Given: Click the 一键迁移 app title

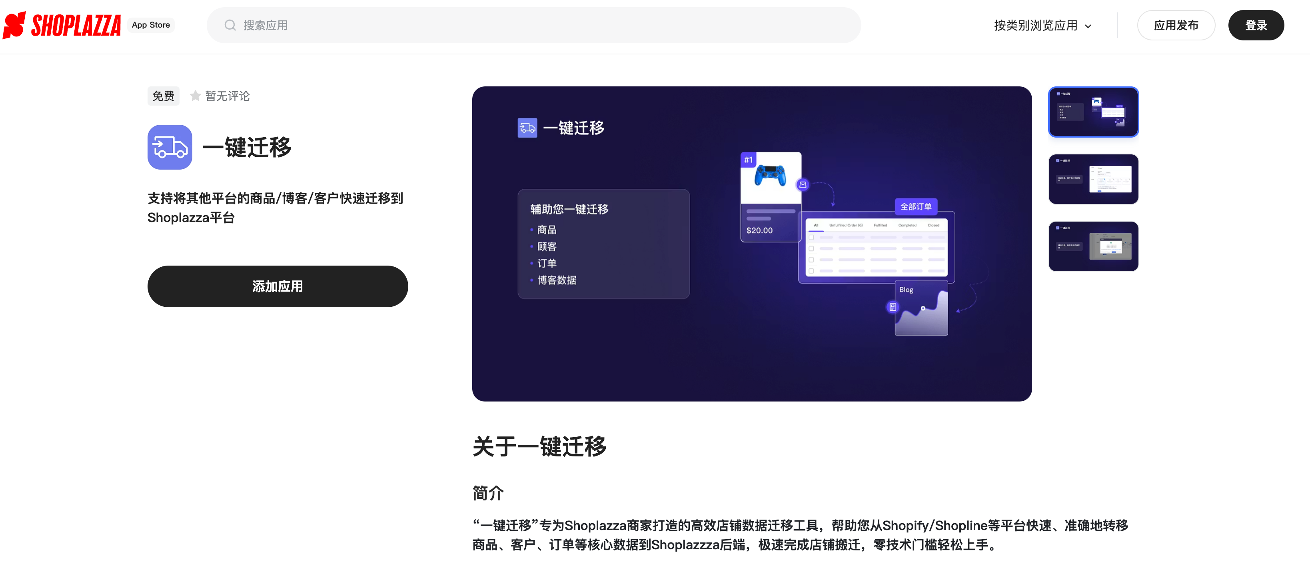Looking at the screenshot, I should point(247,148).
